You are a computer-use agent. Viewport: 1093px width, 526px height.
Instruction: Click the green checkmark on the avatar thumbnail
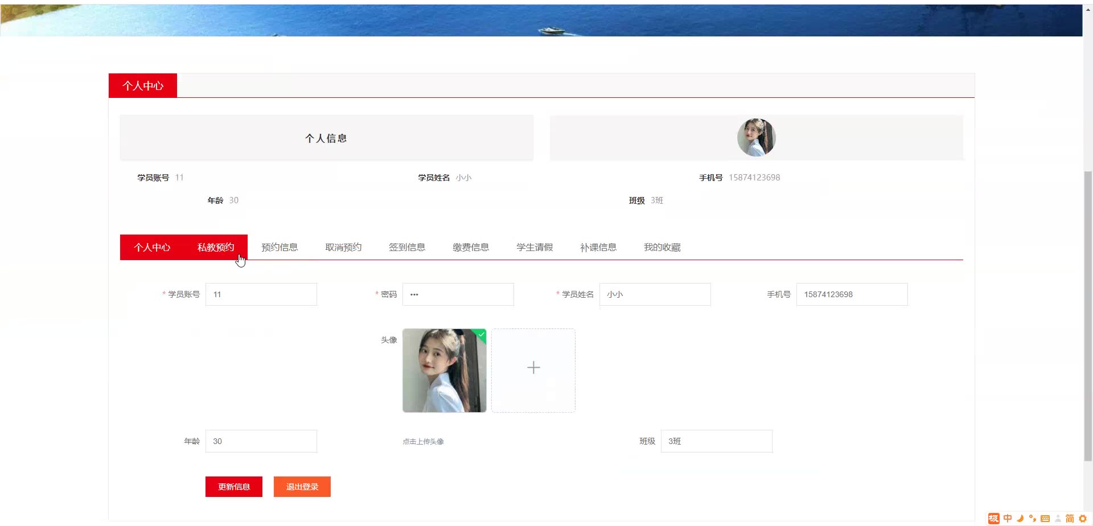(481, 335)
